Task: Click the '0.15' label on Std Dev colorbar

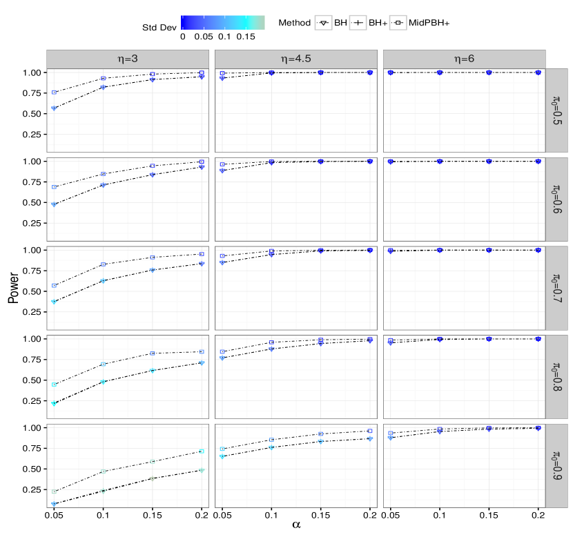Action: pyautogui.click(x=246, y=37)
